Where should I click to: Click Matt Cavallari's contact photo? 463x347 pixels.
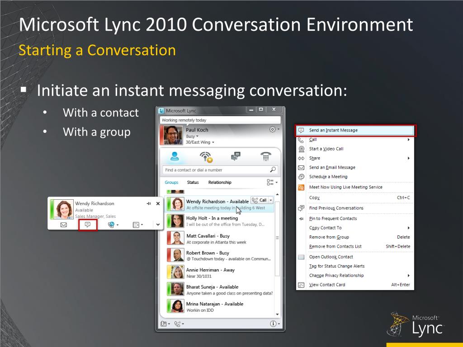click(177, 239)
